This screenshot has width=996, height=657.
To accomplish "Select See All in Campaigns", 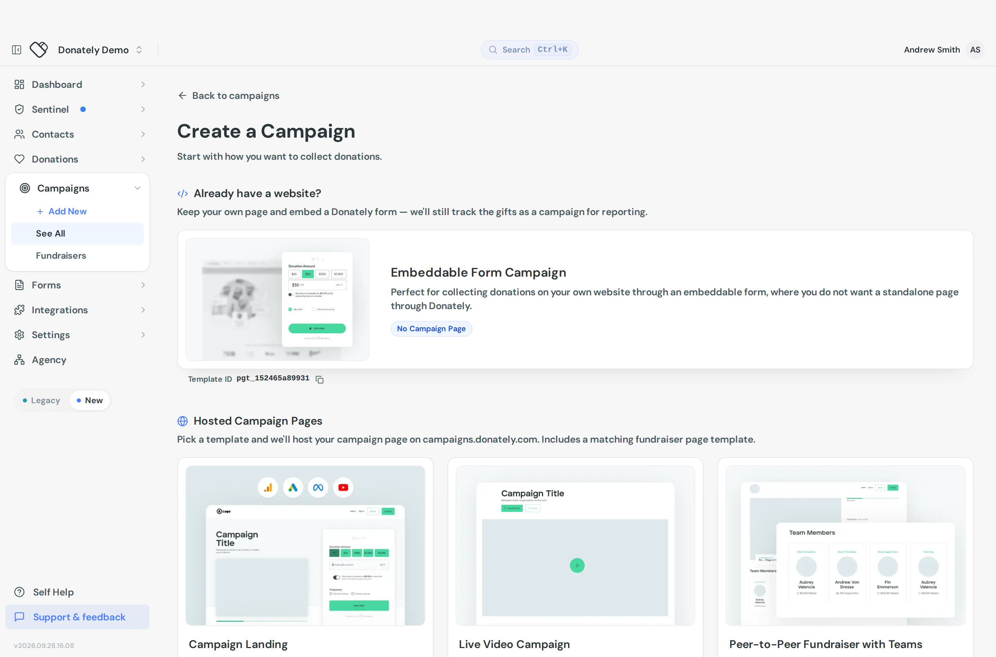I will (77, 233).
